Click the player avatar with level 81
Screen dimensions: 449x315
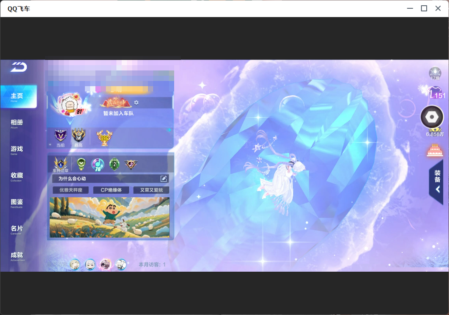[70, 105]
